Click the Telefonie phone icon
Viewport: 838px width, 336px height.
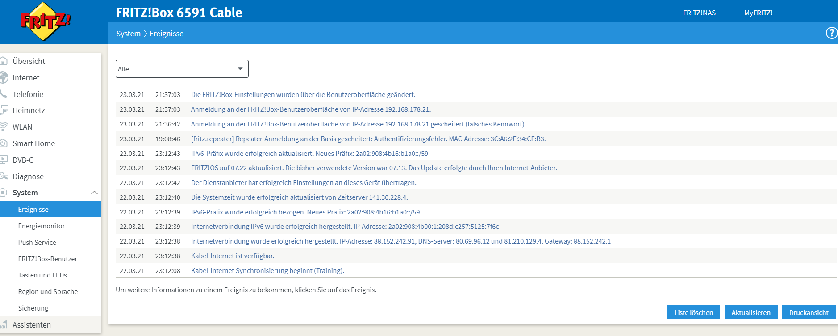4,94
